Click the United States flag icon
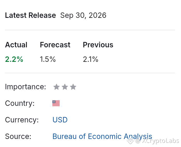The height and width of the screenshot is (147, 181). click(56, 103)
